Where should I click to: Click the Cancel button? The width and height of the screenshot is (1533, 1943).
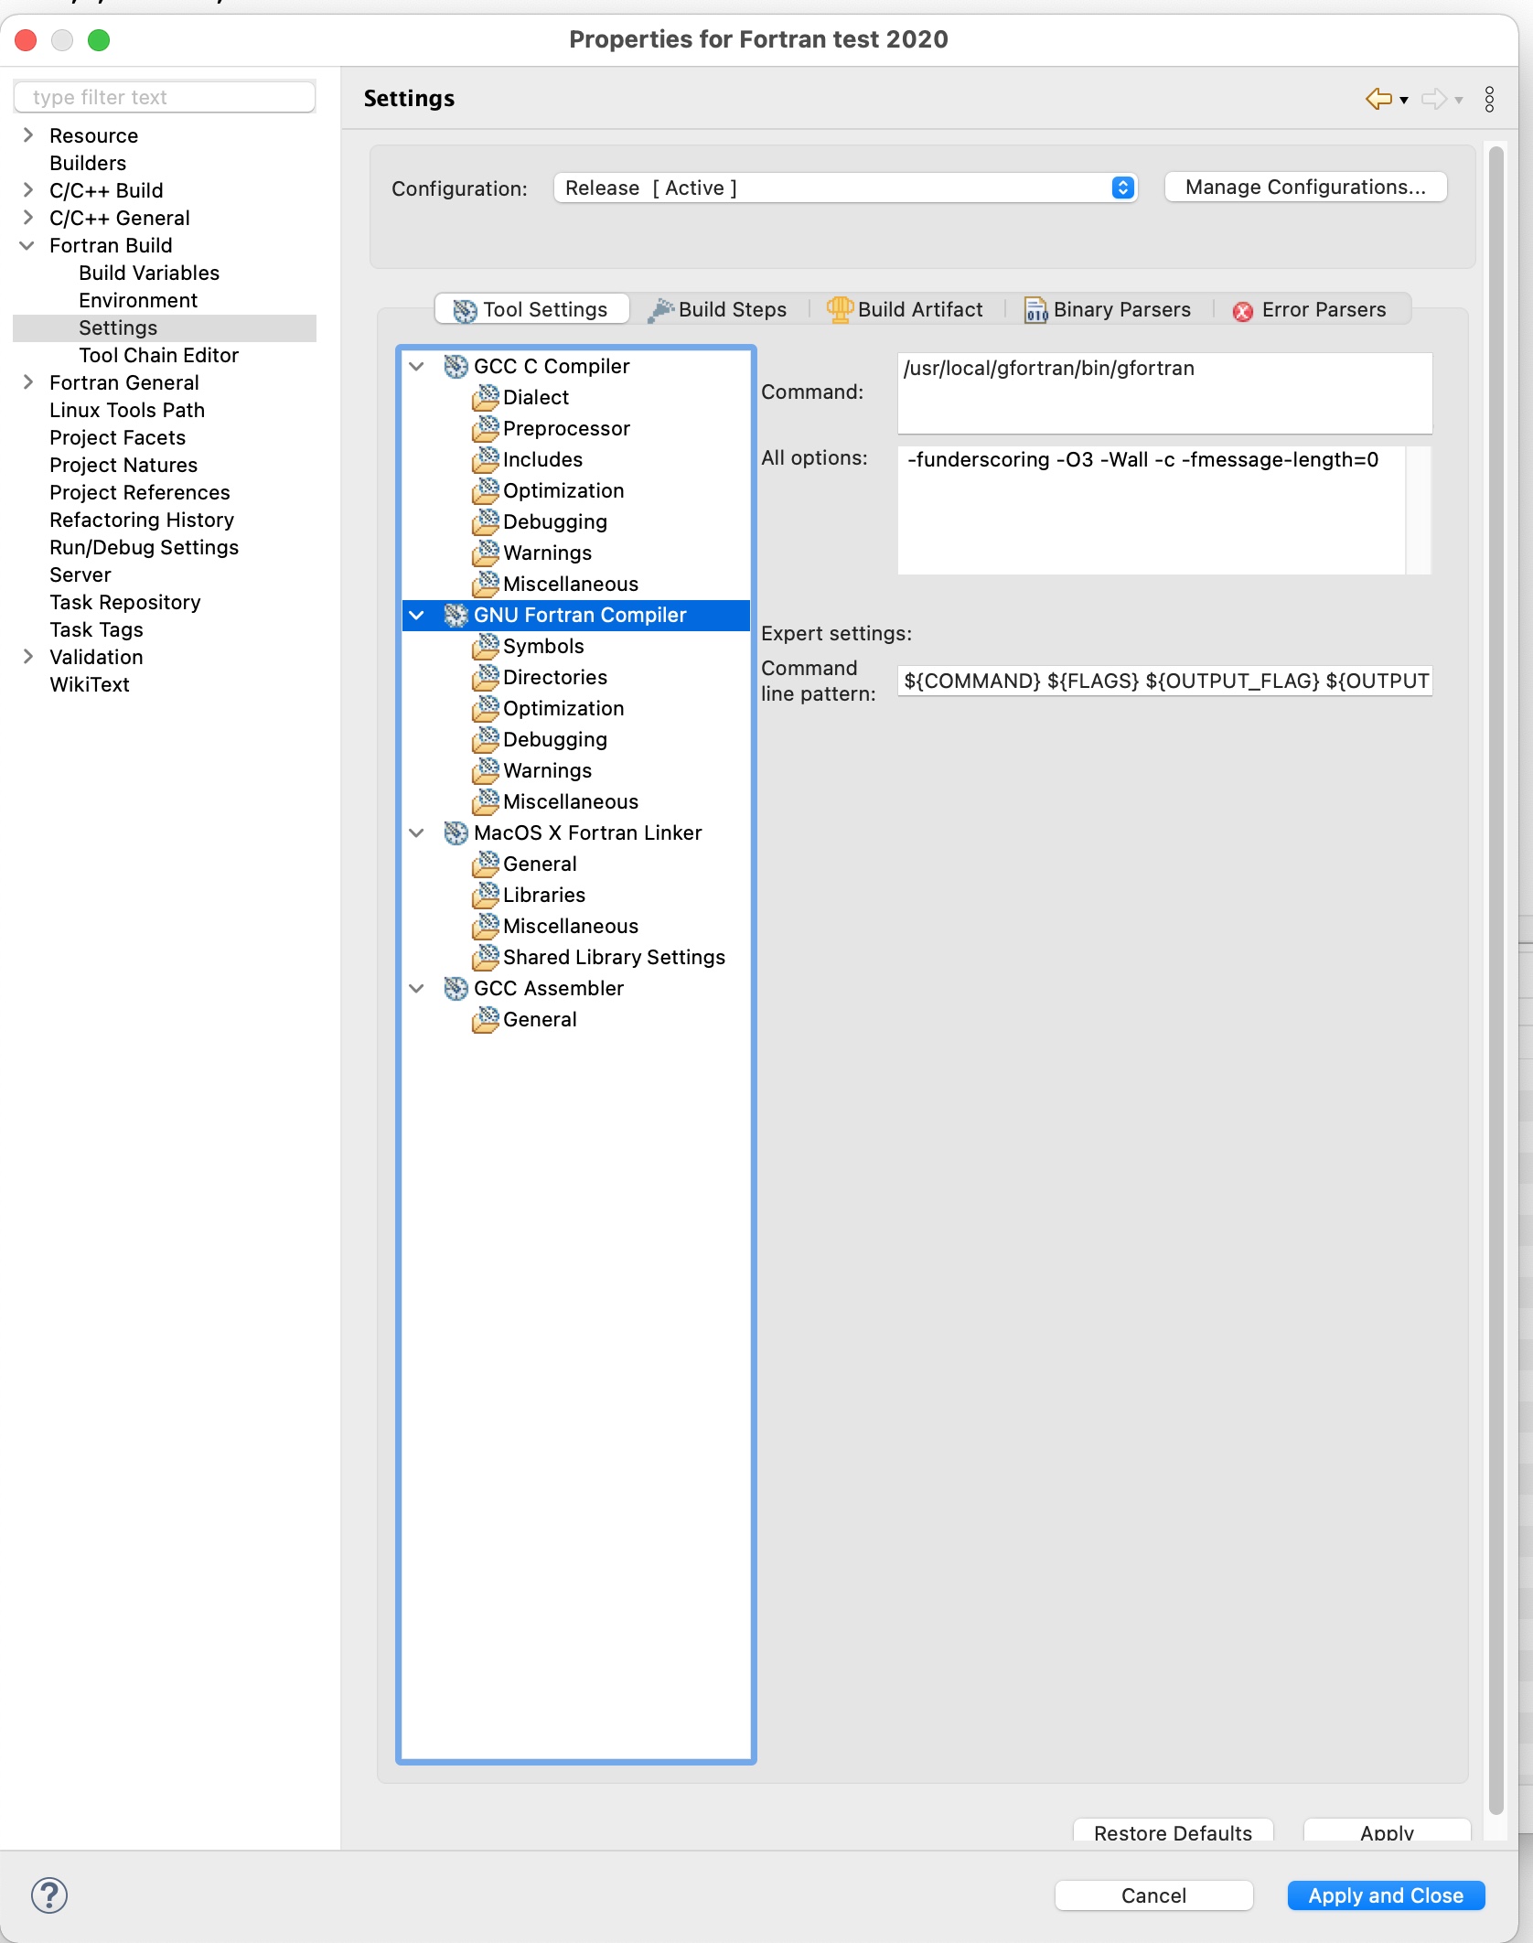[1153, 1895]
